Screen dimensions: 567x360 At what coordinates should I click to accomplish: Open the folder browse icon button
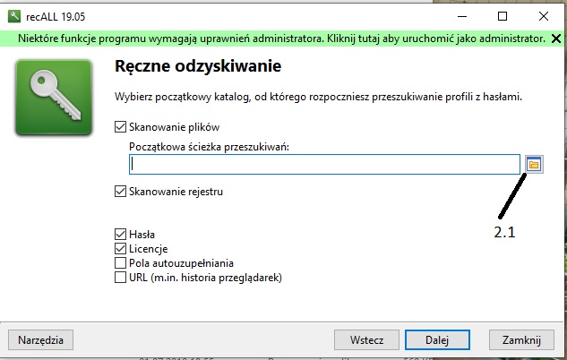coord(534,165)
